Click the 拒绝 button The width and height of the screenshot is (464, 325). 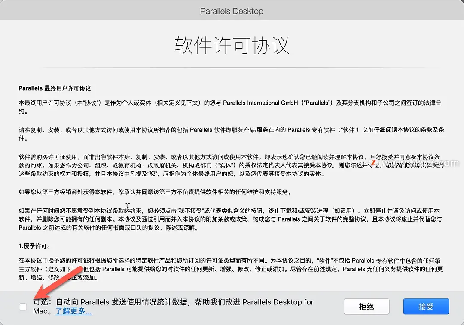(x=366, y=307)
